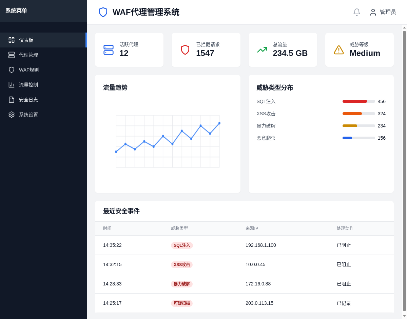Screen dimensions: 407x319
Task: Go to the WAF规则 page
Action: point(29,70)
